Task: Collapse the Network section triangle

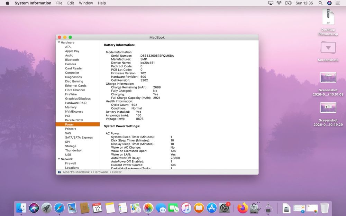Action: [59, 159]
